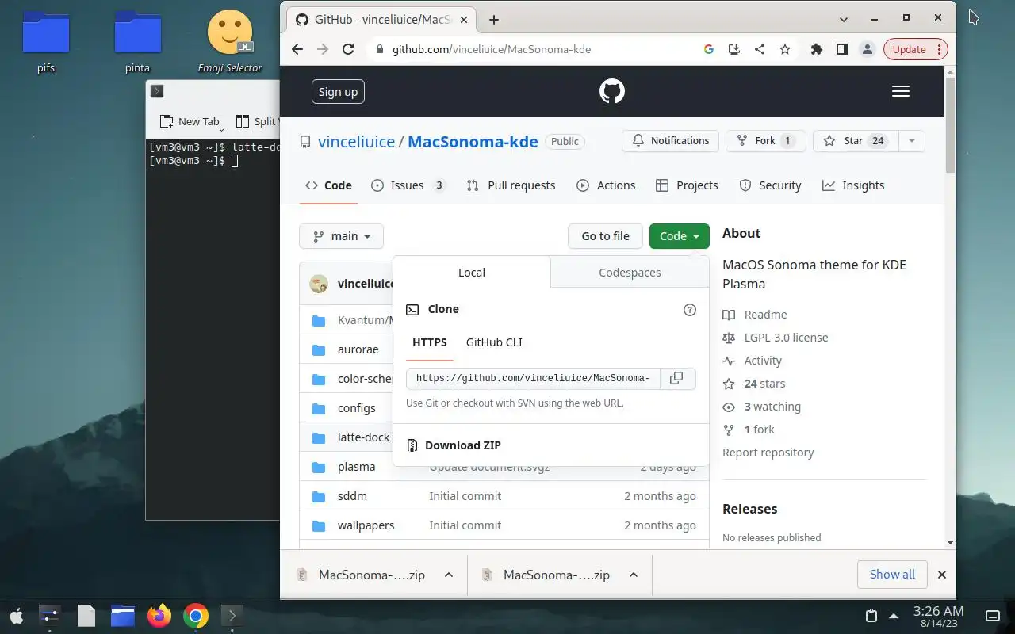Open the wallpapers folder
This screenshot has height=634, width=1015.
[x=366, y=525]
